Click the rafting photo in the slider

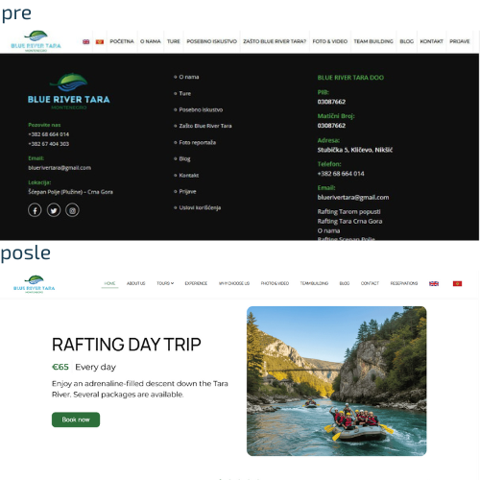337,381
